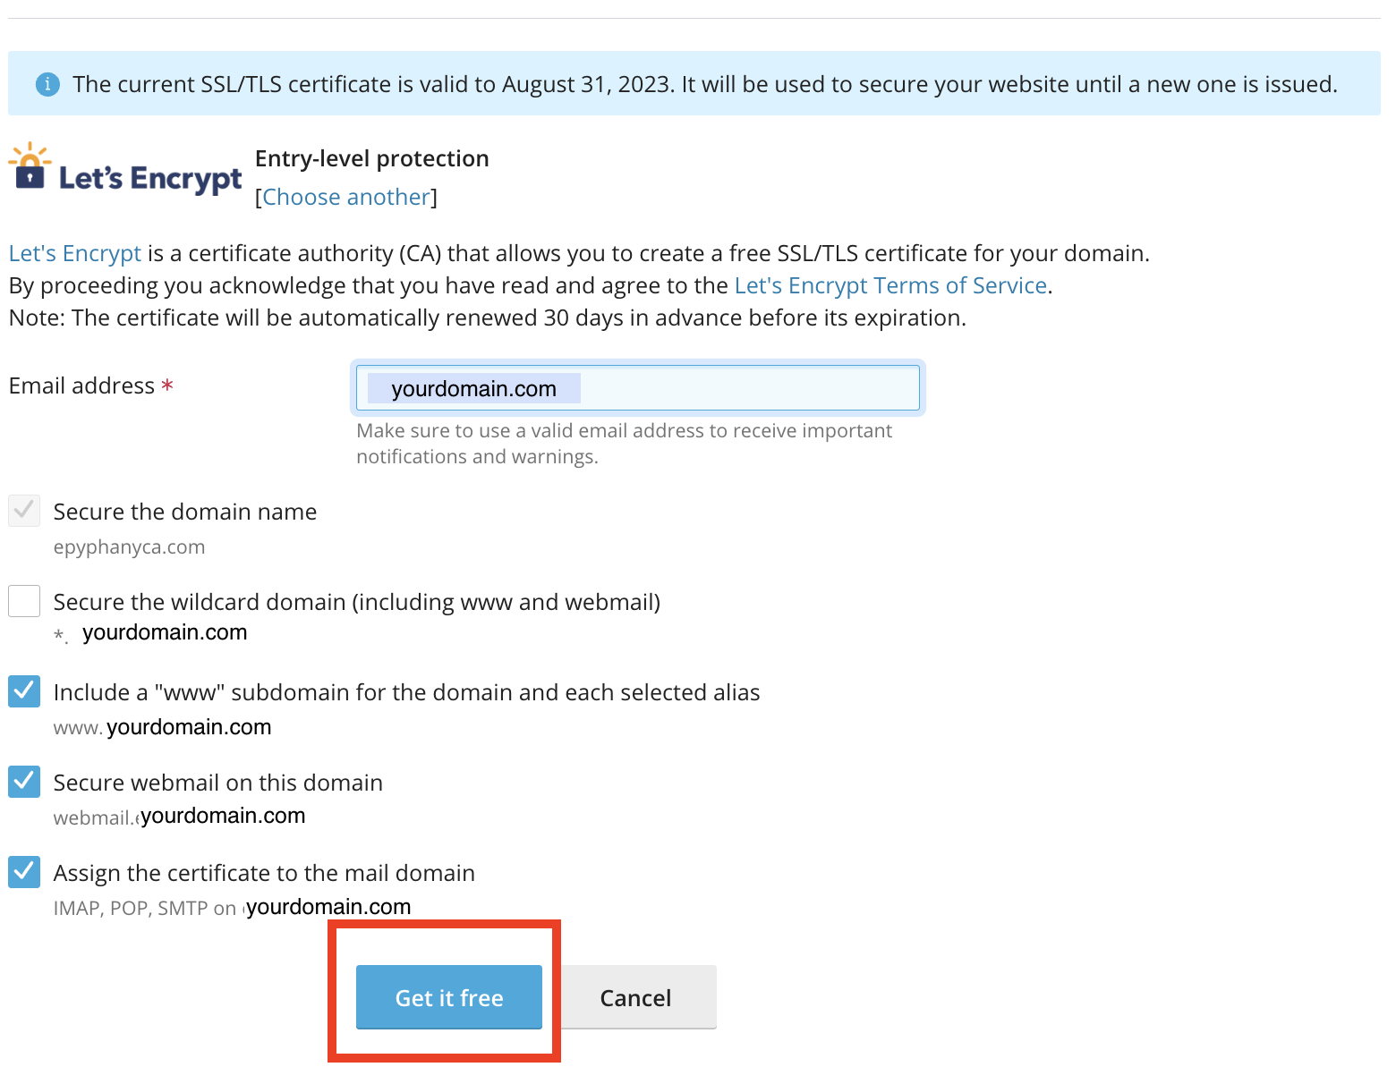
Task: Open the Choose another link
Action: point(346,197)
